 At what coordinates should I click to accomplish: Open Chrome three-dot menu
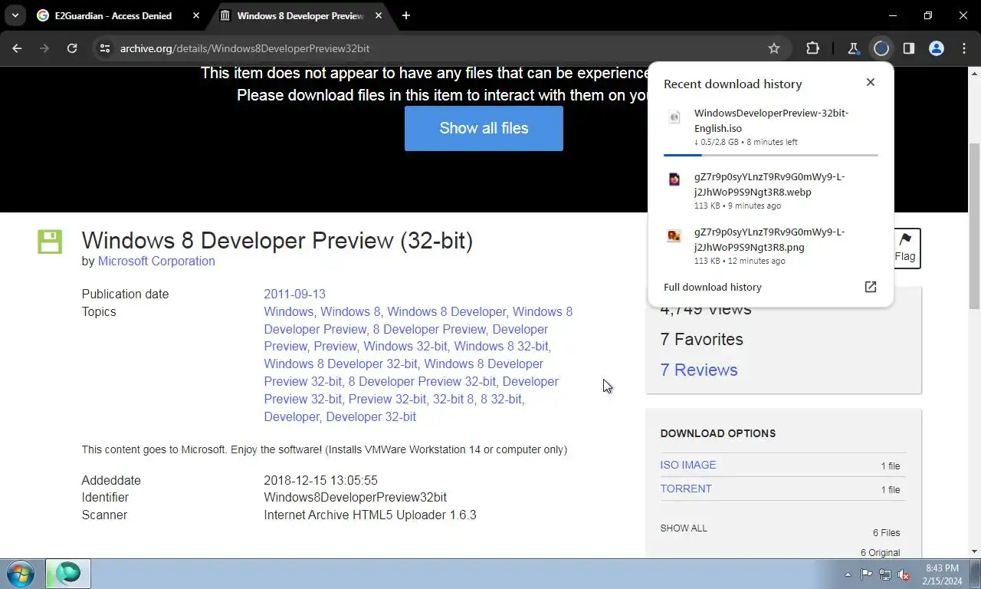(964, 48)
